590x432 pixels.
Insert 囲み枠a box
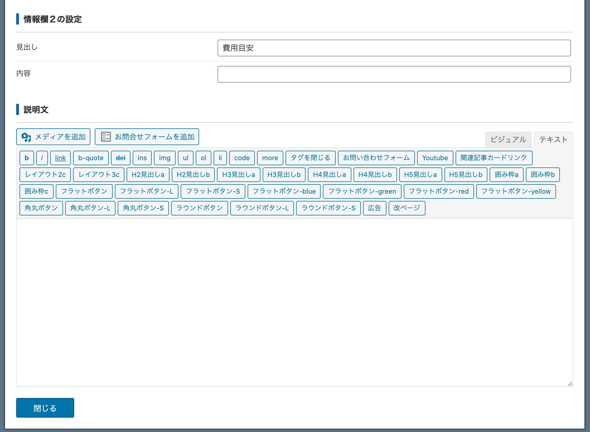point(507,175)
